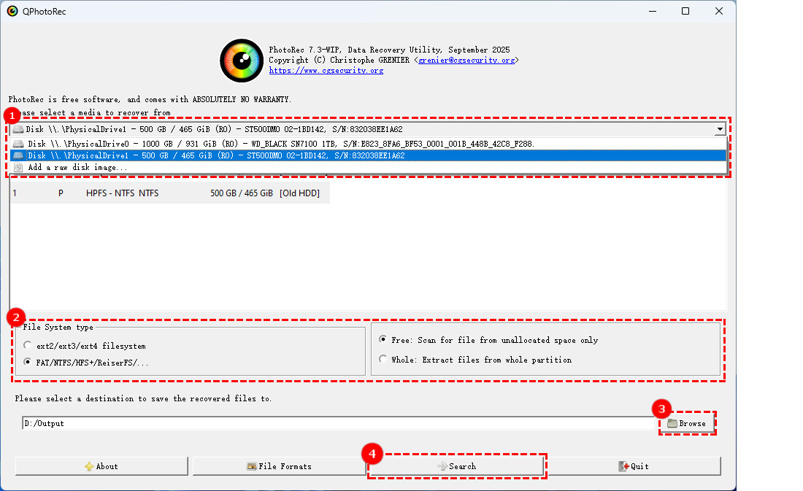Select the HPFS - NTFS partition row

click(x=168, y=193)
